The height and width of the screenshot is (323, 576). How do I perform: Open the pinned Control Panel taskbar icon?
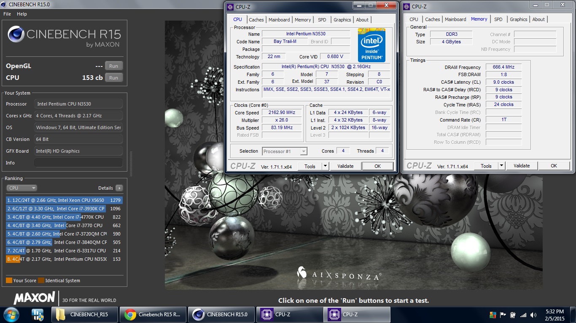pos(38,314)
